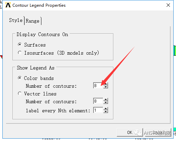Switch to the Style tab
Screen dimensions: 176x141
[16, 20]
